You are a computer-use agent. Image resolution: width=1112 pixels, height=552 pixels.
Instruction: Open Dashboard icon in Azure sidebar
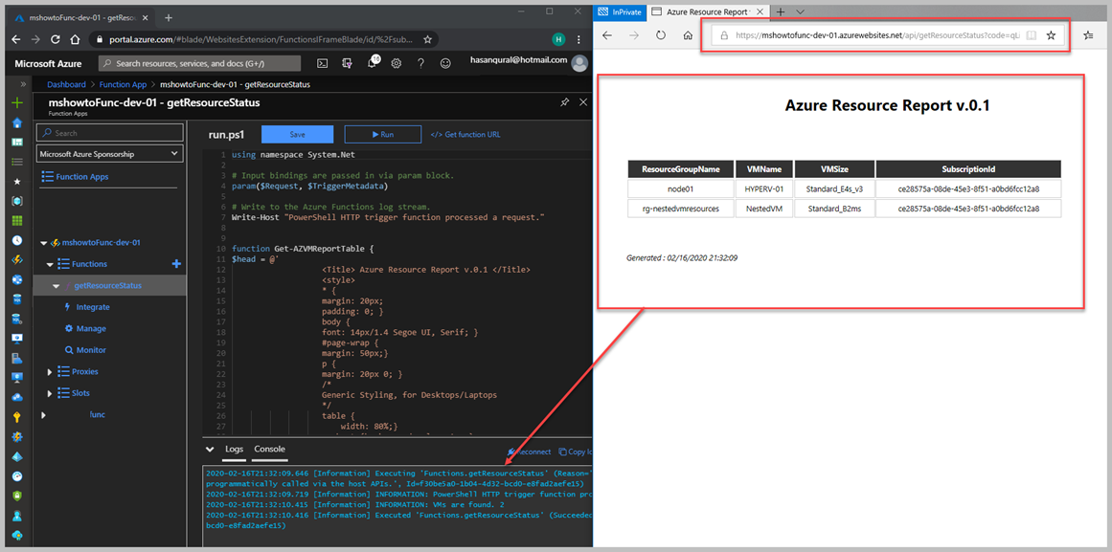(x=18, y=143)
